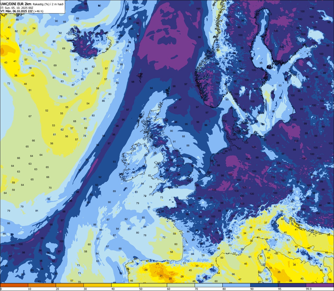Screen dimensions: 334x291
Task: Click the '80' legend scale label
Action: (224, 289)
